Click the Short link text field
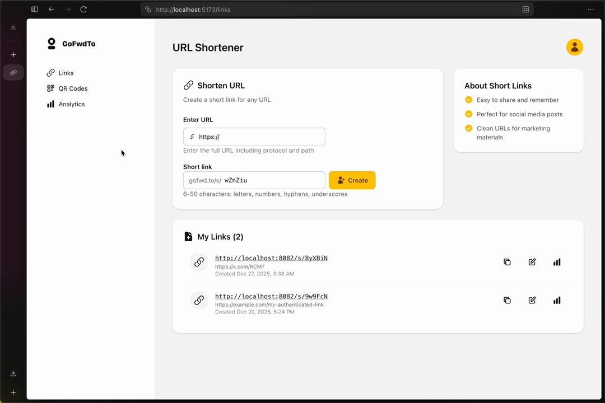This screenshot has height=403, width=605. (x=272, y=180)
